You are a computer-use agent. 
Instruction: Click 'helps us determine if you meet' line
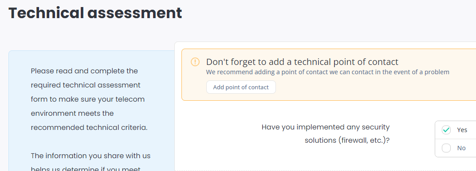click(x=86, y=169)
